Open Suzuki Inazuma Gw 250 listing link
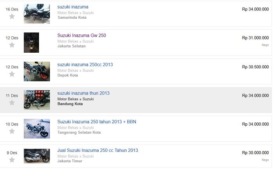Image resolution: width=273 pixels, height=169 pixels. (x=82, y=36)
